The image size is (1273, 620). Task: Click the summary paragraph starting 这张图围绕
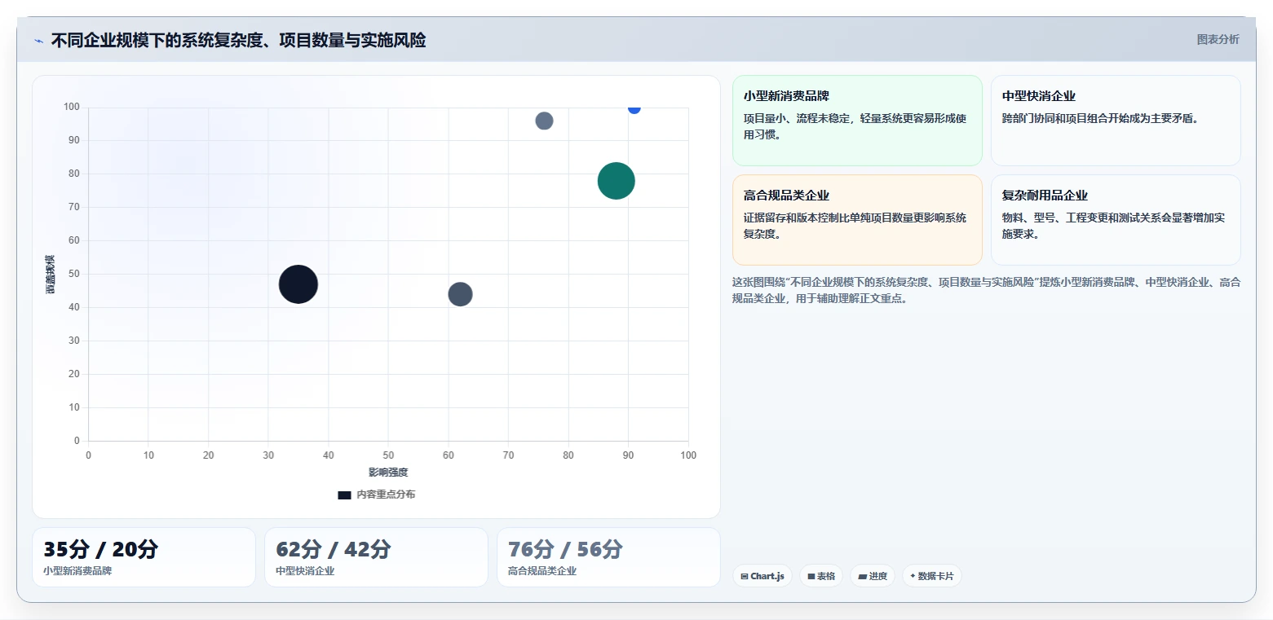point(987,290)
